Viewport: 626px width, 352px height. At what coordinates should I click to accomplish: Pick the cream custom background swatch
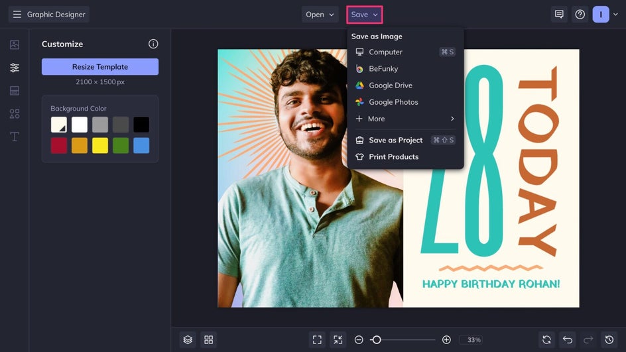[x=58, y=125]
